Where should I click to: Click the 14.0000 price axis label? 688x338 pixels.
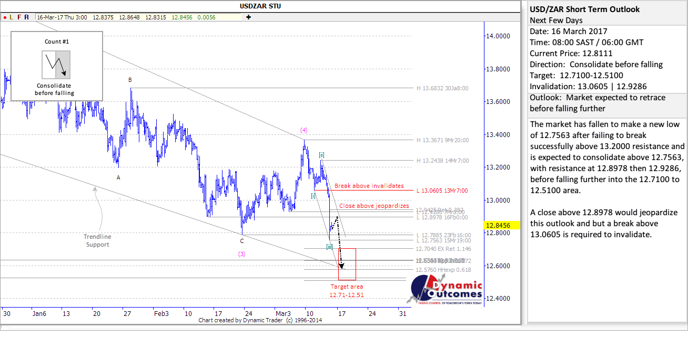(499, 36)
